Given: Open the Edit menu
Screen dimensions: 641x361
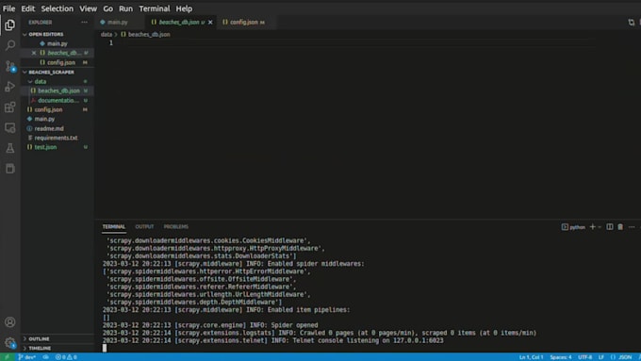Looking at the screenshot, I should 27,8.
